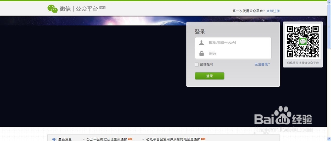Image resolution: width=331 pixels, height=141 pixels.
Task: Click the speaker icon beside 最新消息
Action: tap(55, 139)
